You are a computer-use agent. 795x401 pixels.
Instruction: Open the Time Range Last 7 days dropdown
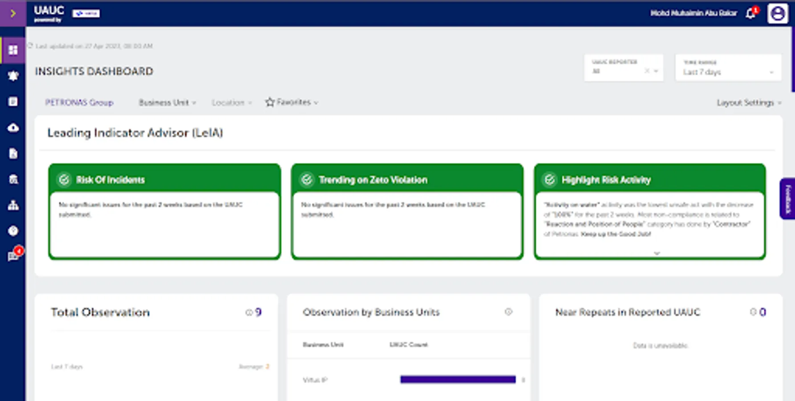pos(728,68)
